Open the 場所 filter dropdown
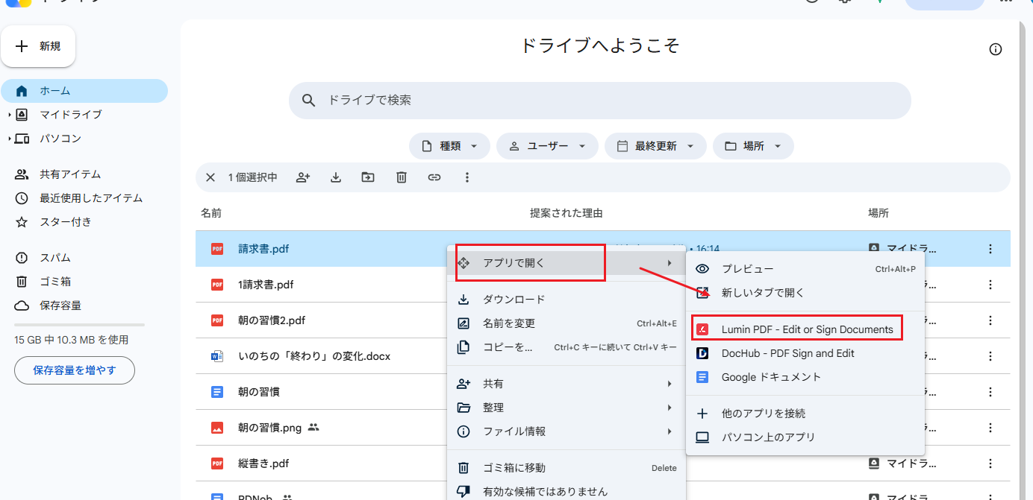Image resolution: width=1033 pixels, height=500 pixels. tap(753, 146)
